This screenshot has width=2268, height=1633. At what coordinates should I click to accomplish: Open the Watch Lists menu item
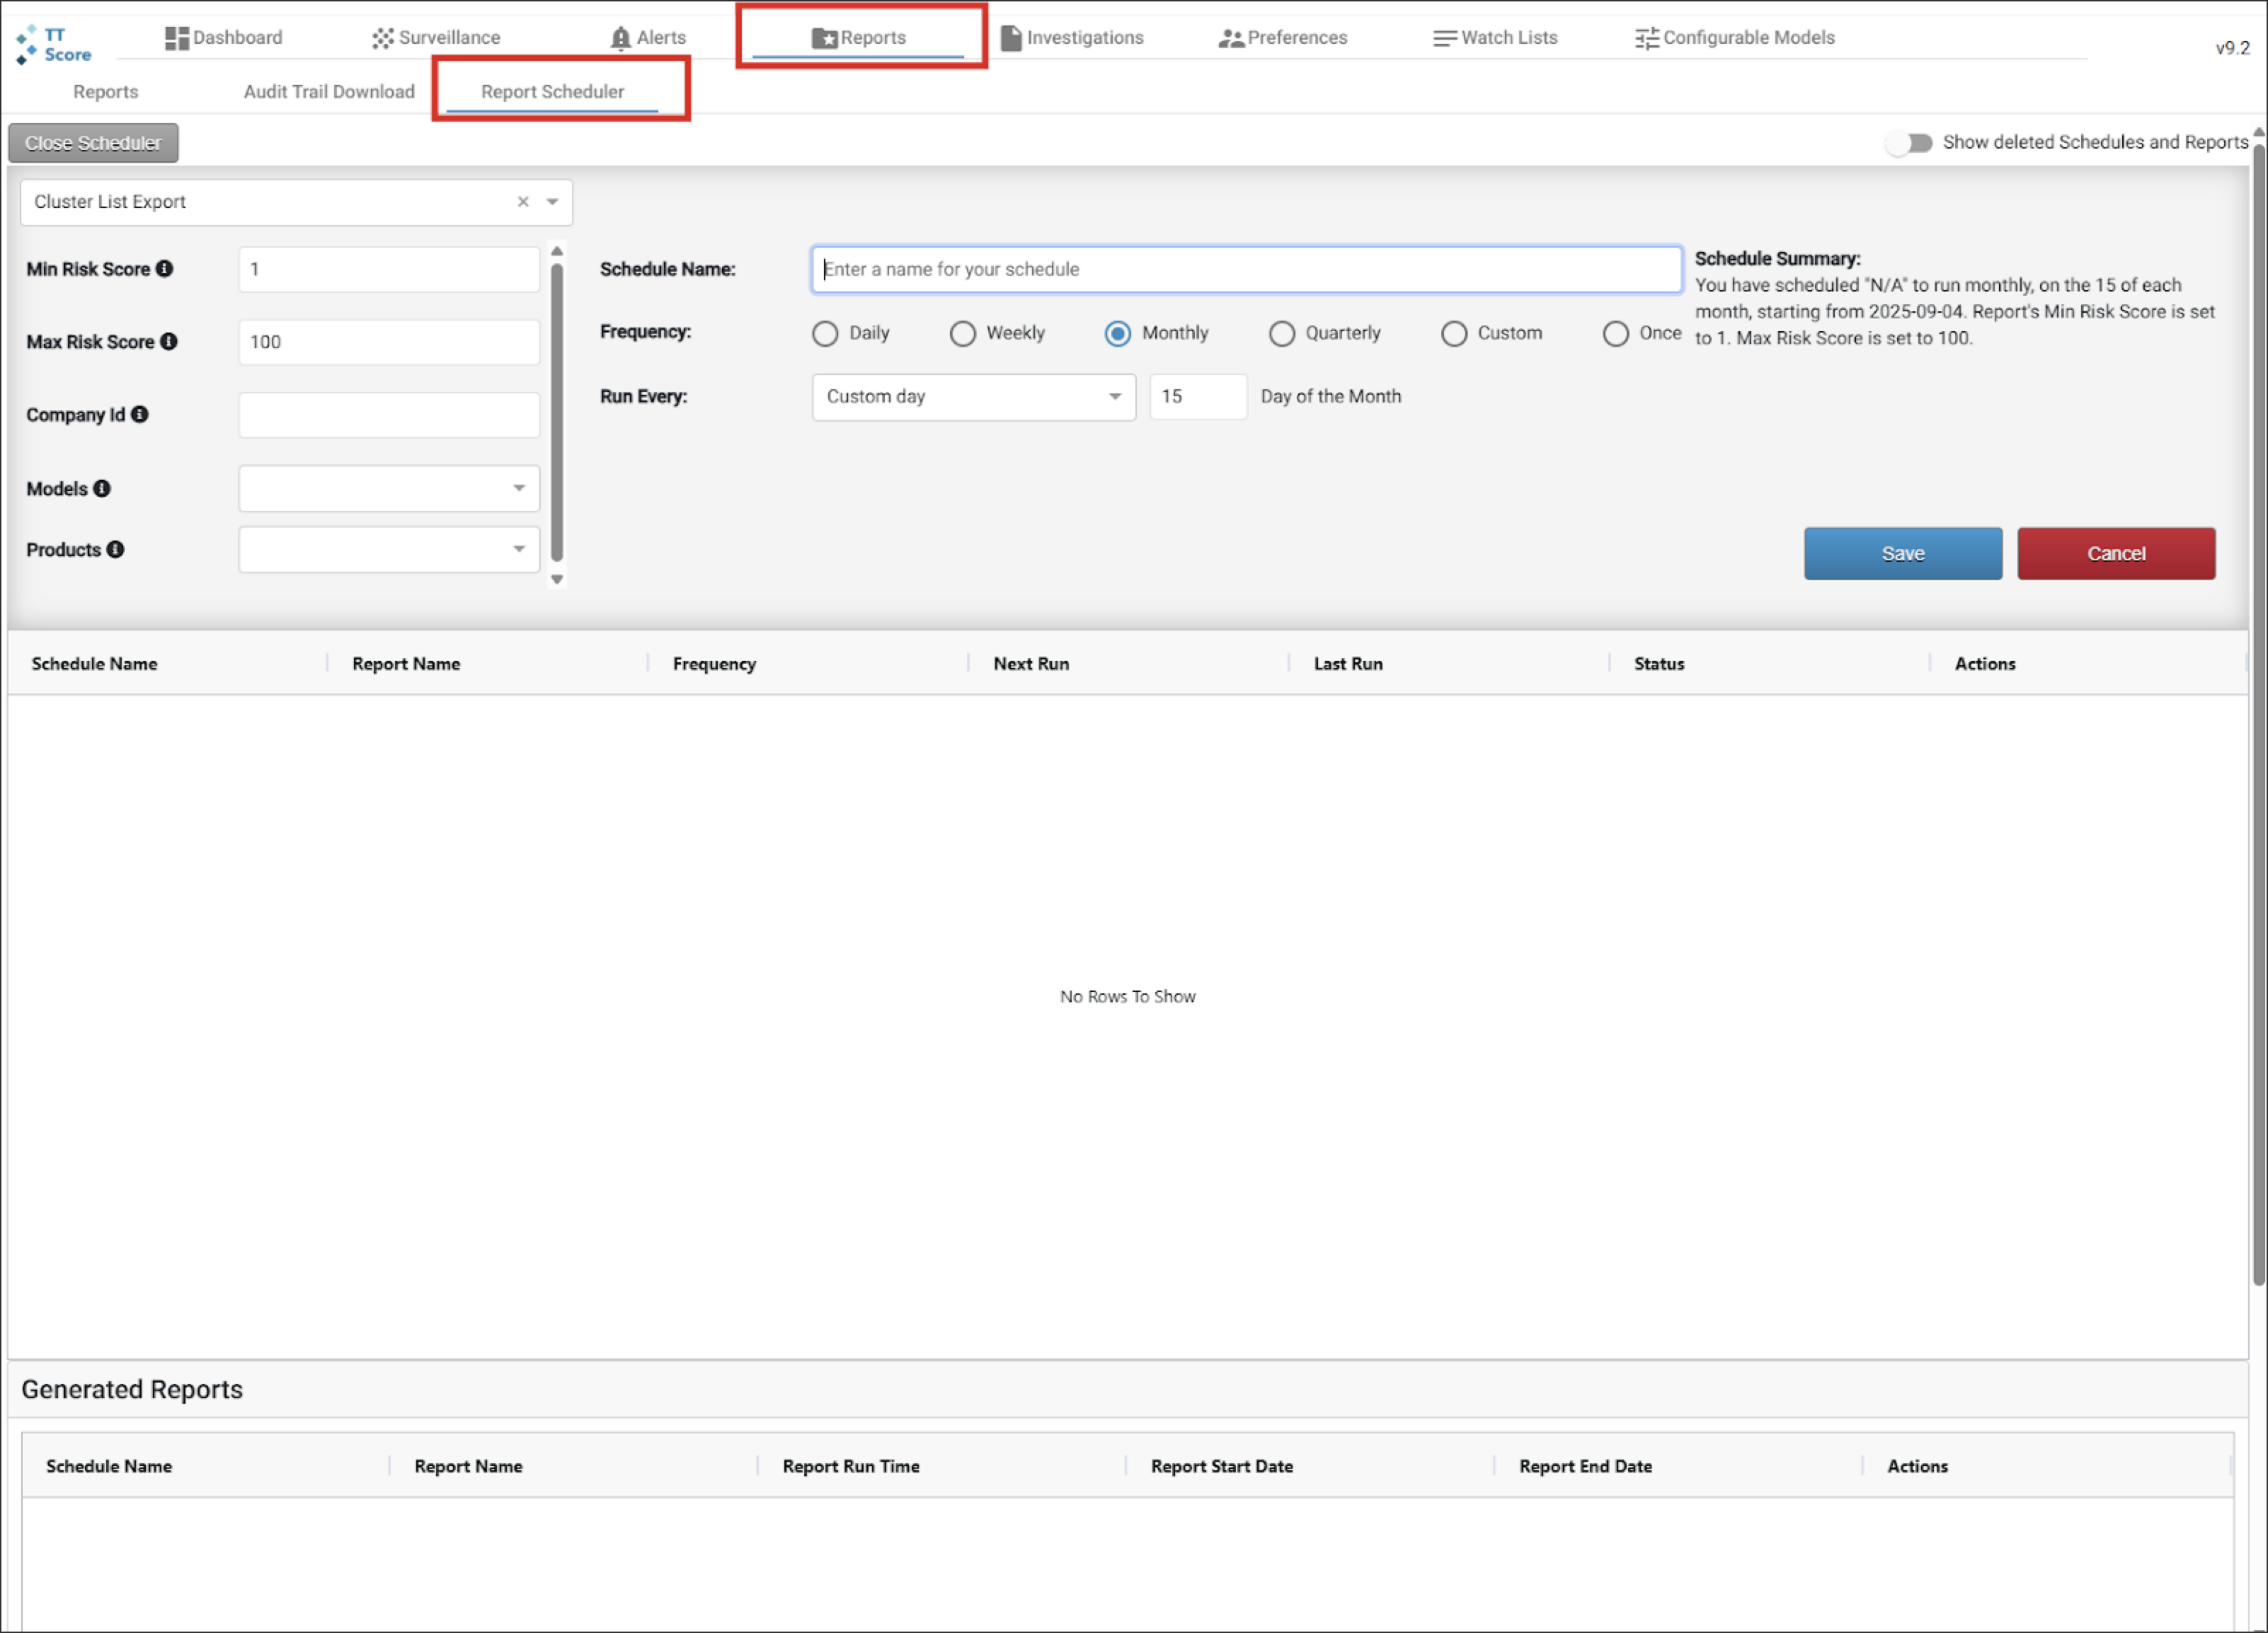[x=1495, y=38]
